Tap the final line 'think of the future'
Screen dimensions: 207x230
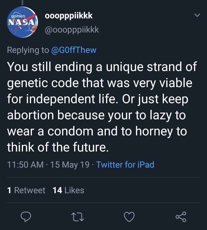[x=58, y=147]
